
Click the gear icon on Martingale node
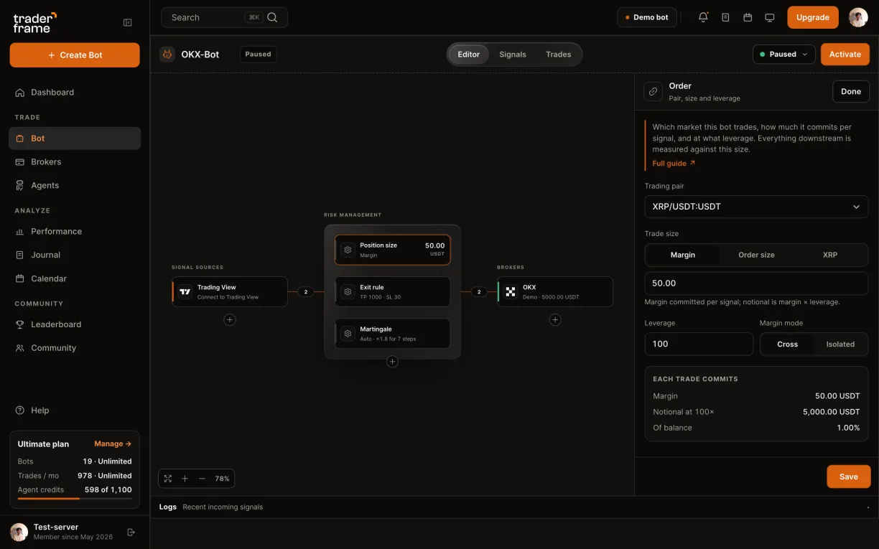(x=348, y=334)
